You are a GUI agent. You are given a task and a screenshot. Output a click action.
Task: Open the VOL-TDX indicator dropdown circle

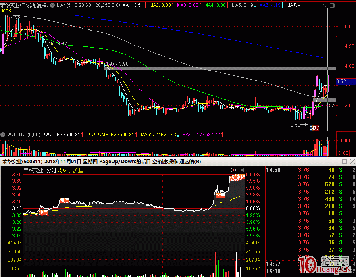pyautogui.click(x=3, y=135)
